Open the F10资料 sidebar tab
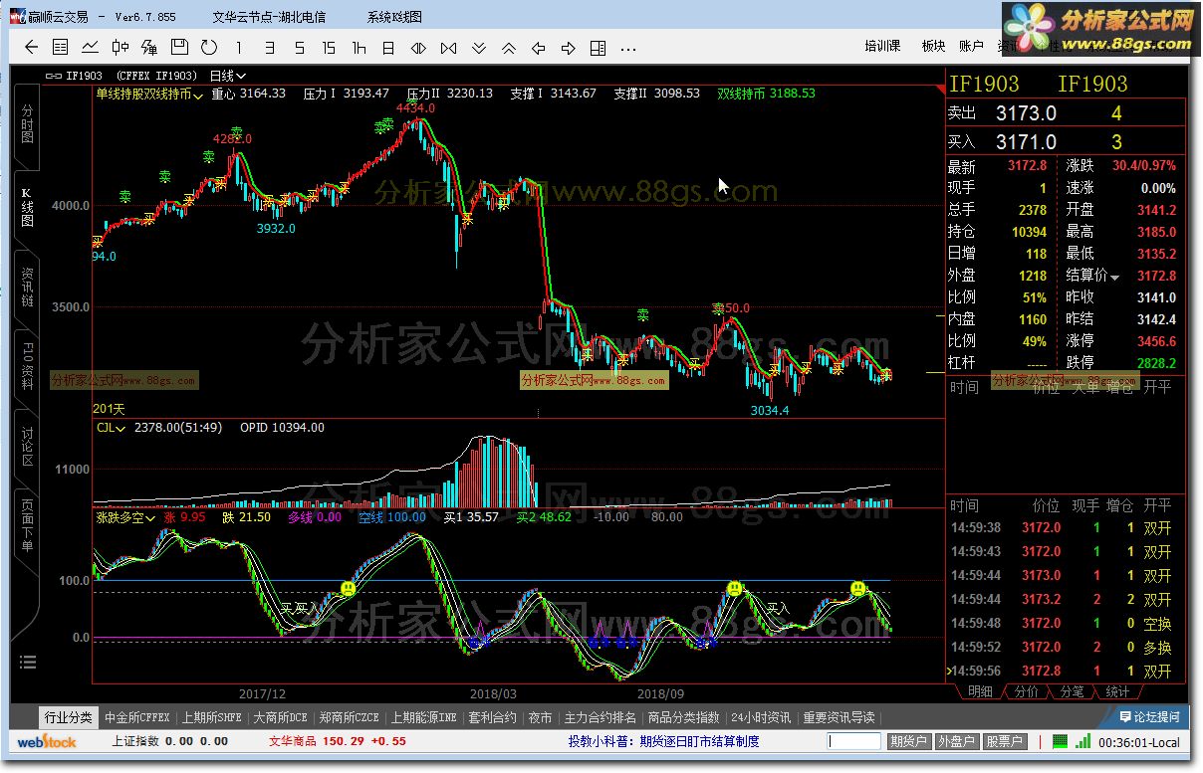This screenshot has width=1203, height=773. click(27, 366)
